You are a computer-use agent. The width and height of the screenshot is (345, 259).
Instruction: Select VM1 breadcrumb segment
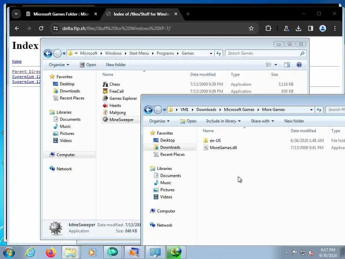click(x=184, y=110)
